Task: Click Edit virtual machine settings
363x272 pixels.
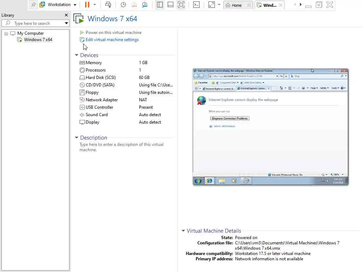Action: [112, 40]
